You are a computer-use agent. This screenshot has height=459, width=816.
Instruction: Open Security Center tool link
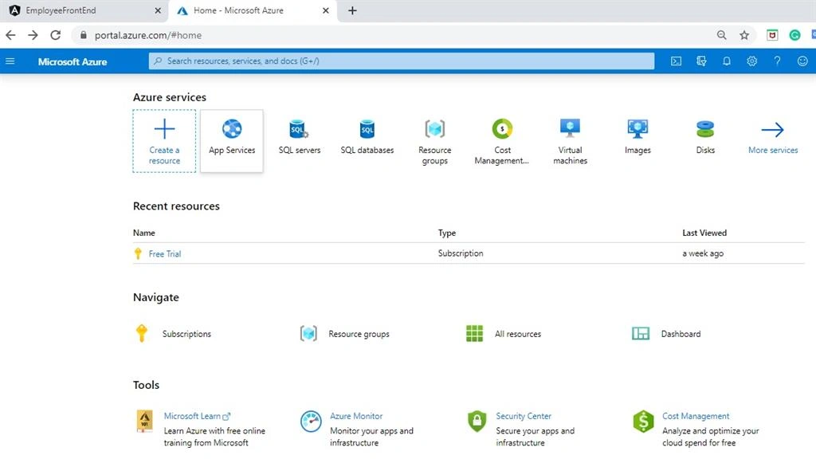(523, 416)
